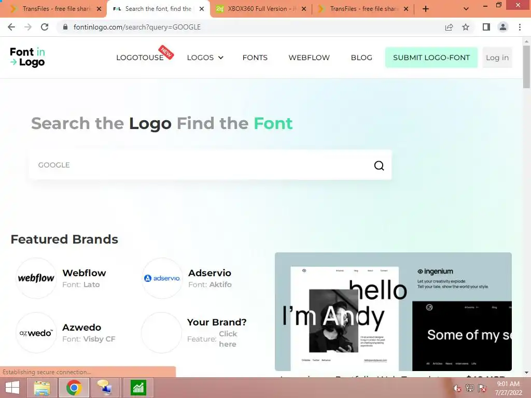Click the browser address bar URL
The height and width of the screenshot is (398, 531).
pos(137,27)
